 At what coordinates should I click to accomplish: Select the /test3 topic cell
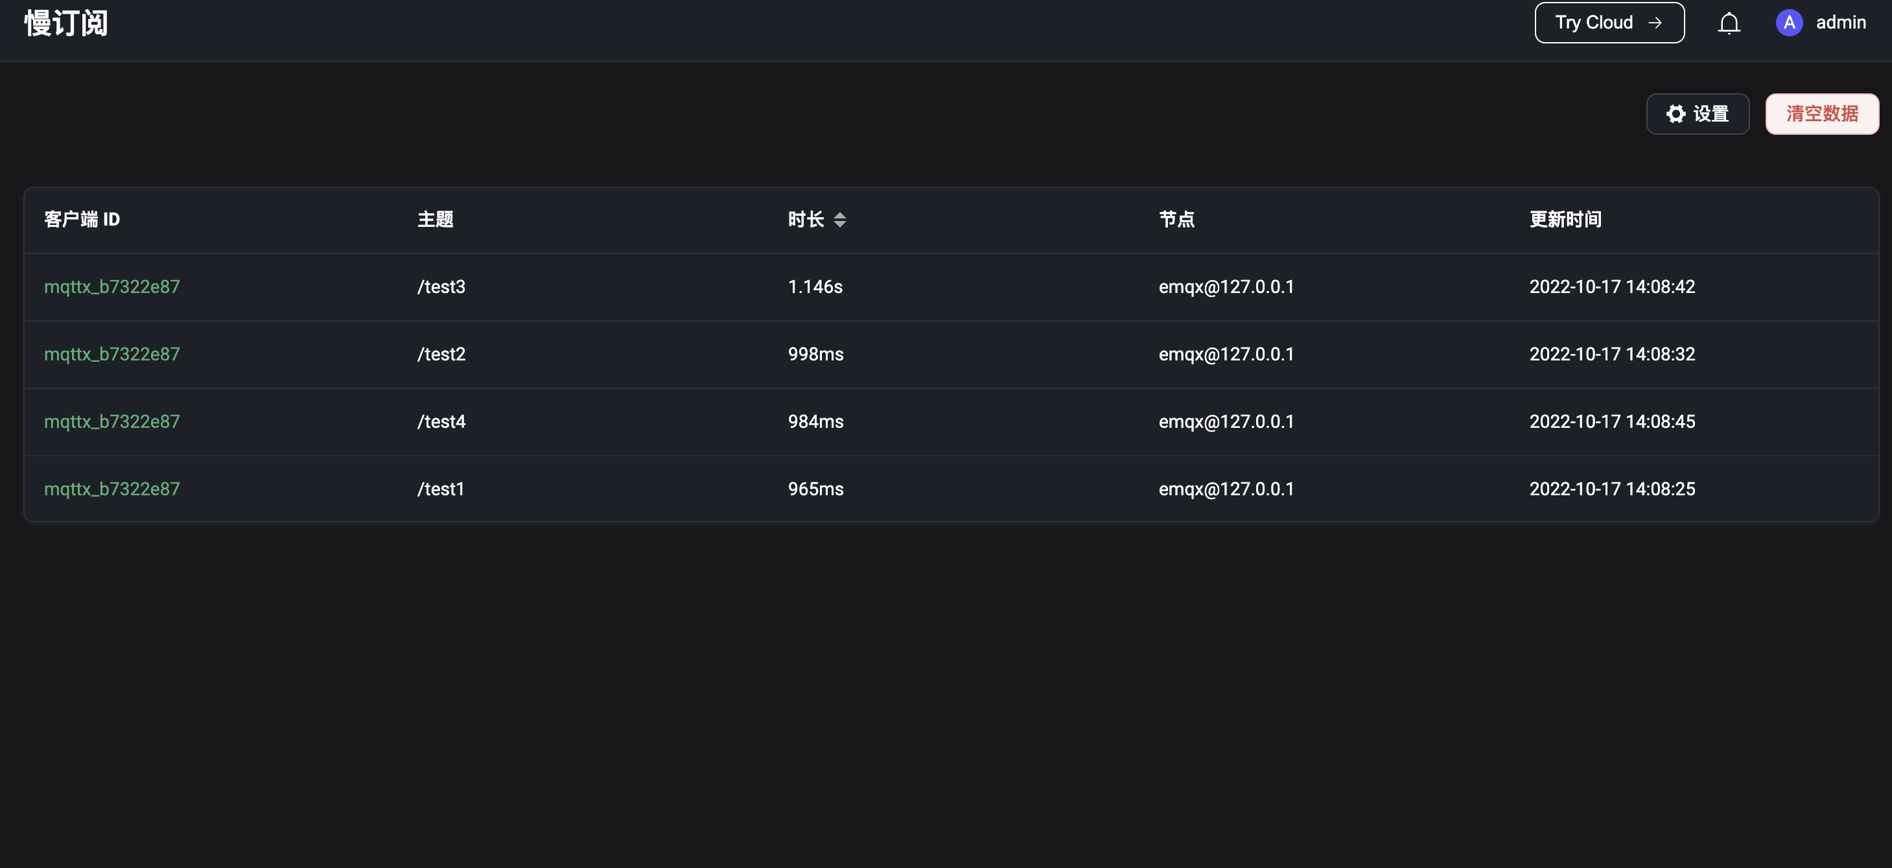441,287
